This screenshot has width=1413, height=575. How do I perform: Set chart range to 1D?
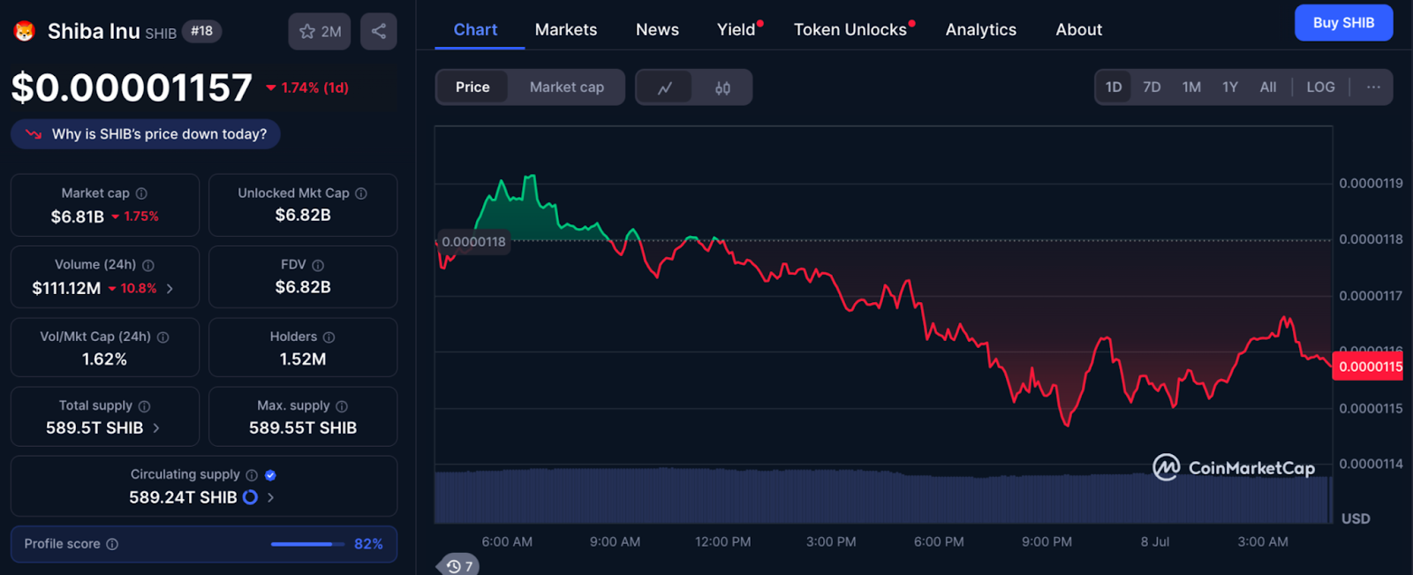[x=1114, y=87]
